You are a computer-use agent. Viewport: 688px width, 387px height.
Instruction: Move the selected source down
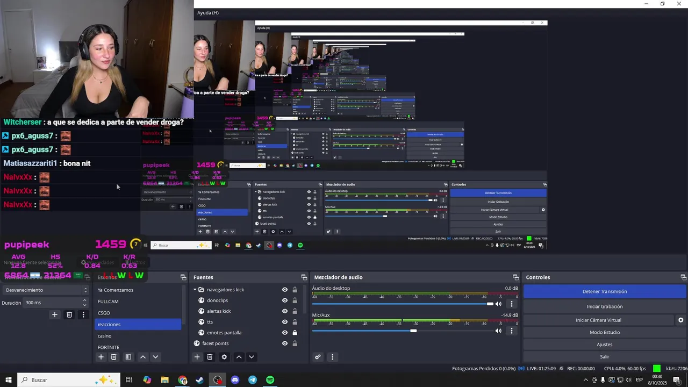click(x=251, y=357)
